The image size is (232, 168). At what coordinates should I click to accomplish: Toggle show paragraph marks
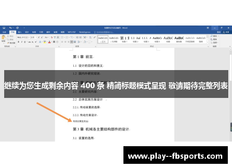coord(95,38)
